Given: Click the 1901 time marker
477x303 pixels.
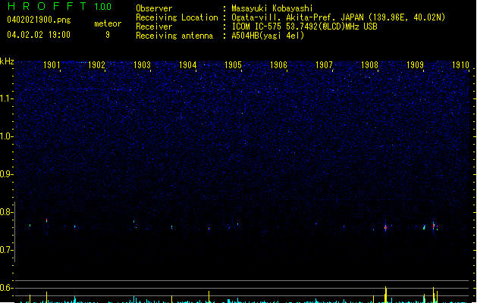Looking at the screenshot, I should [52, 64].
